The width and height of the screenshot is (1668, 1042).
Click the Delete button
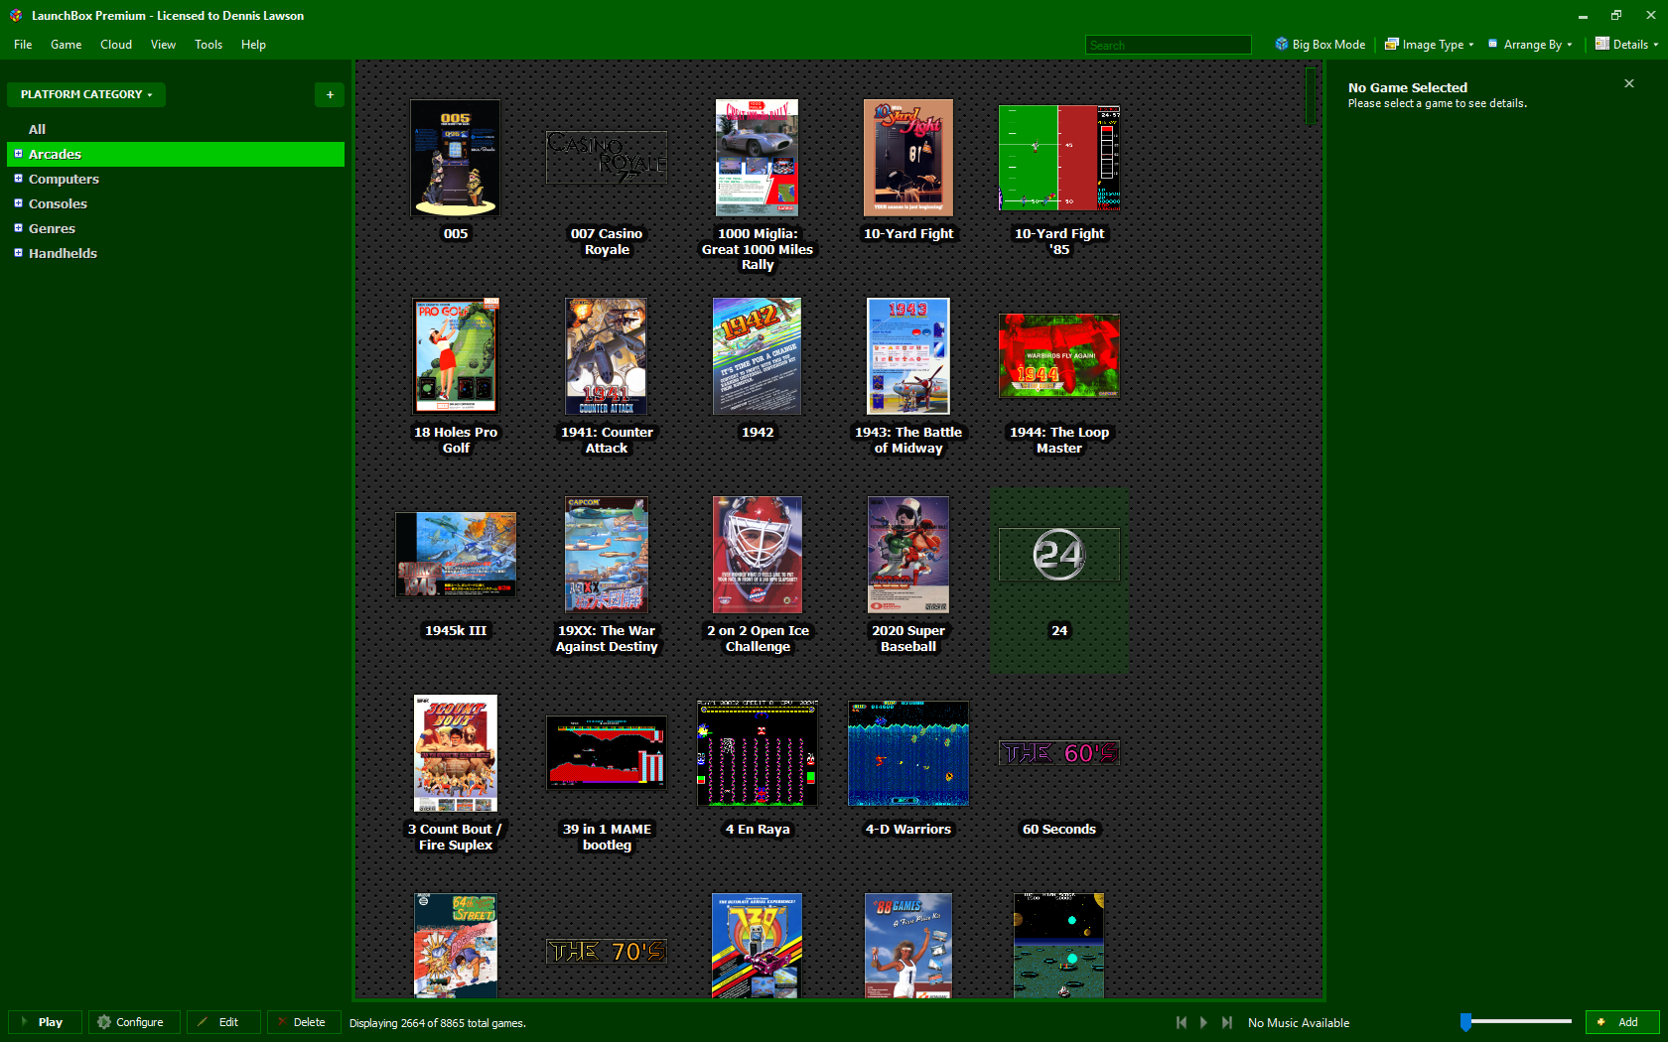(x=304, y=1022)
